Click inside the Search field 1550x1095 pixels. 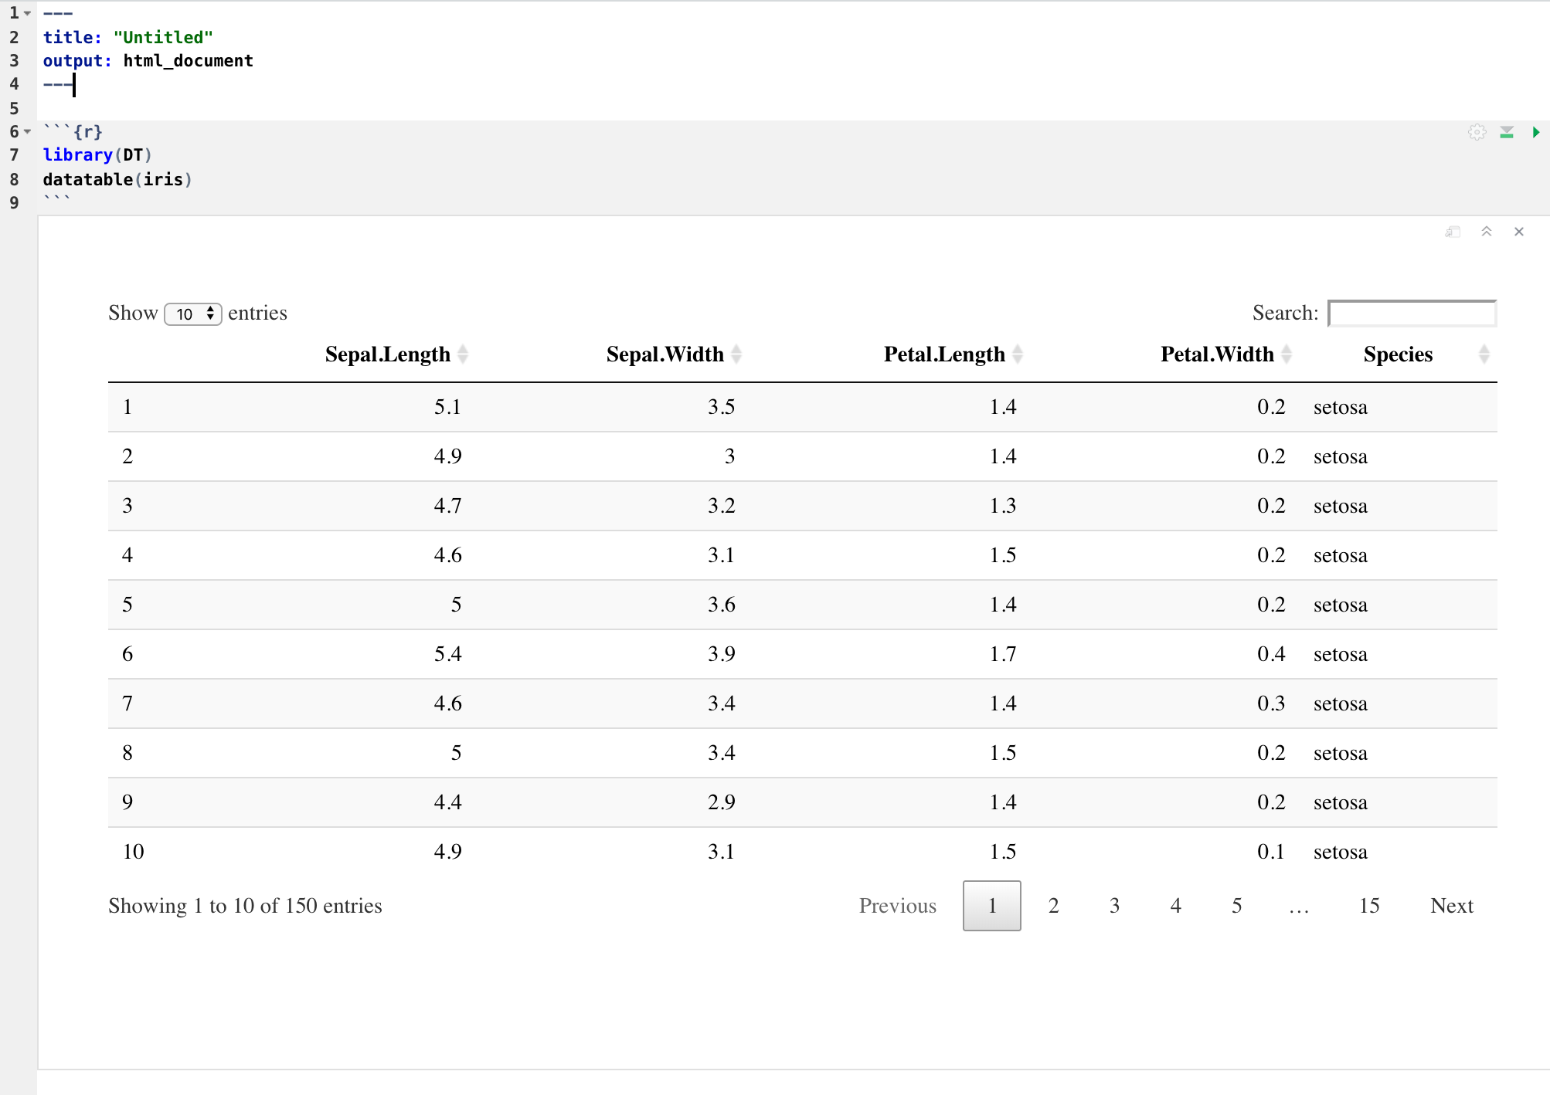coord(1411,313)
